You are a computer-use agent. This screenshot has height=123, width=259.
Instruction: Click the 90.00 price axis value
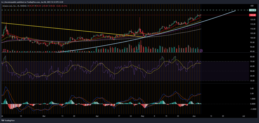[253, 47]
